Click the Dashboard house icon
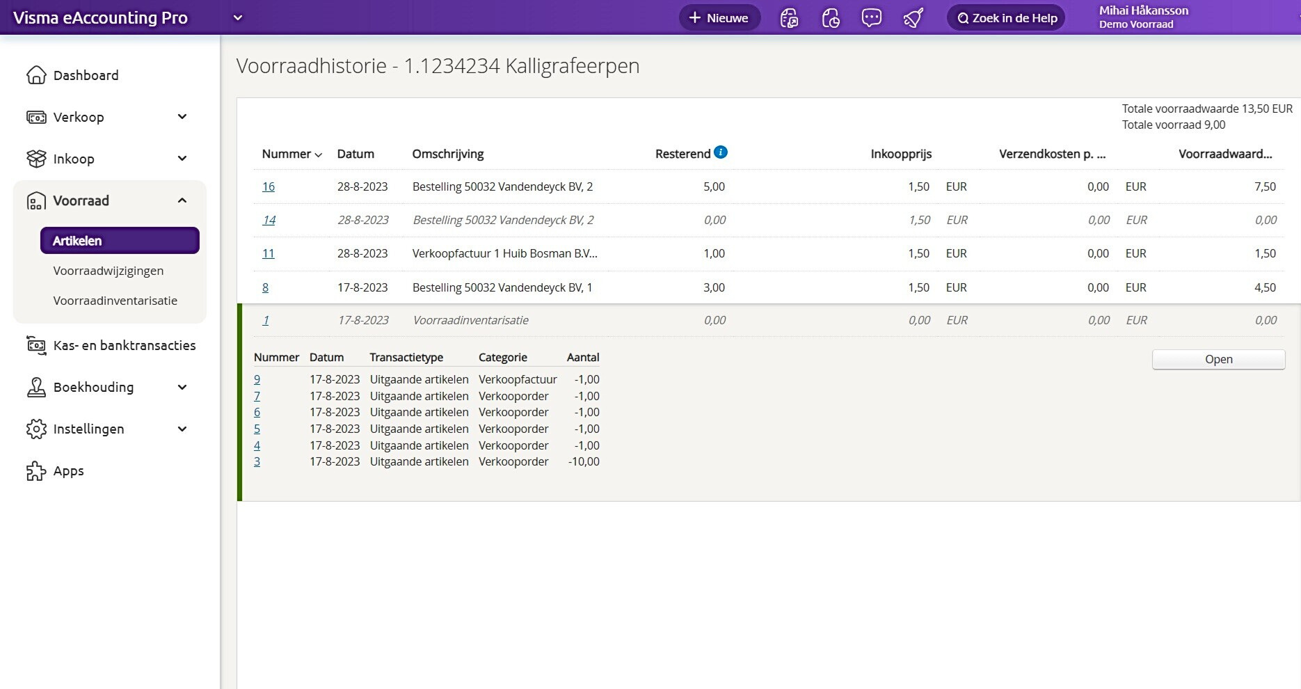 [x=36, y=75]
